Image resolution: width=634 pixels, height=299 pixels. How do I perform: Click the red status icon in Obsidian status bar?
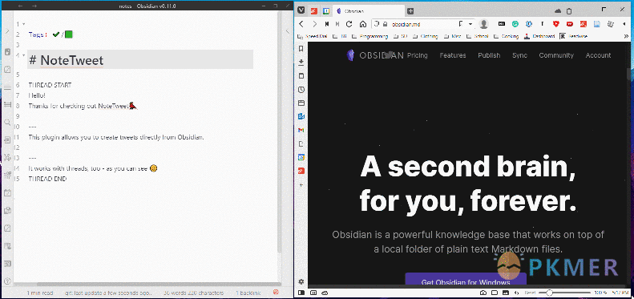(x=277, y=292)
